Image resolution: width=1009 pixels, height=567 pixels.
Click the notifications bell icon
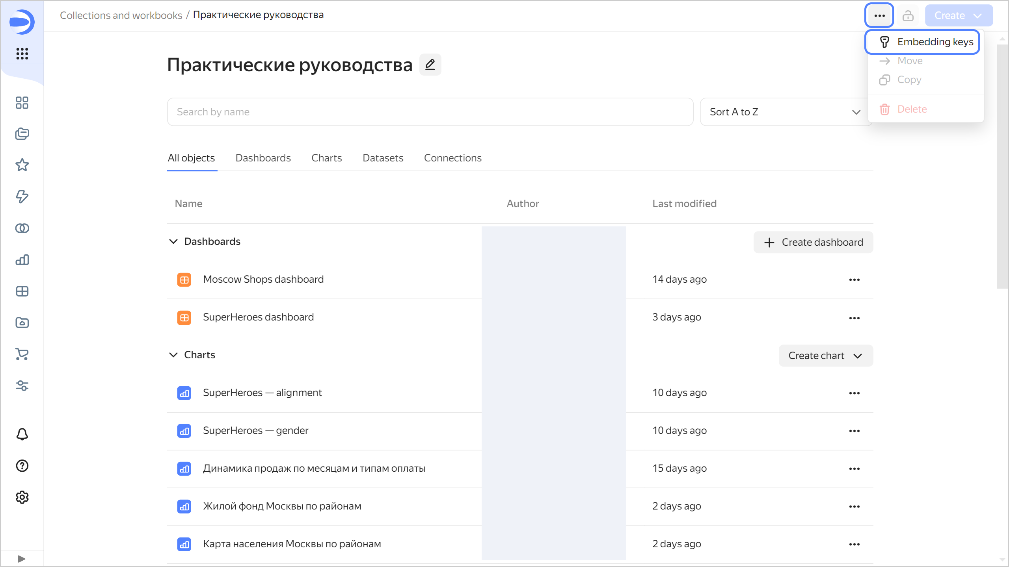click(x=22, y=434)
